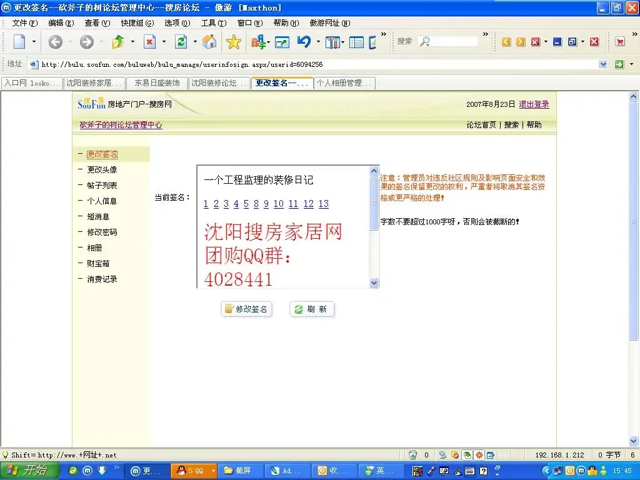Open the QQ taskbar button
The width and height of the screenshot is (640, 480).
tap(193, 471)
